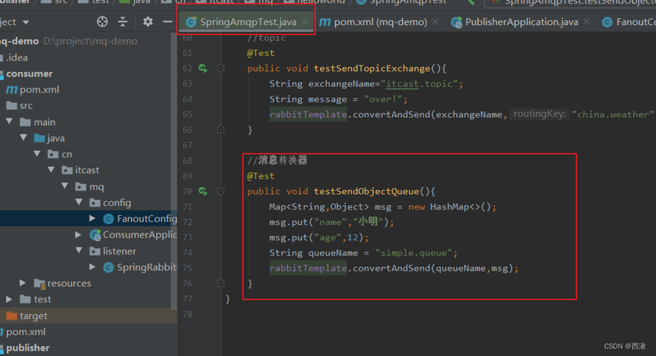The width and height of the screenshot is (656, 356).
Task: Click "china.weather" routing key string
Action: tap(613, 115)
